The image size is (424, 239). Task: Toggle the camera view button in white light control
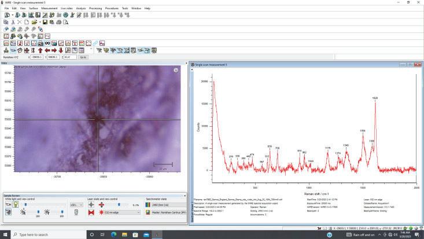click(x=8, y=205)
